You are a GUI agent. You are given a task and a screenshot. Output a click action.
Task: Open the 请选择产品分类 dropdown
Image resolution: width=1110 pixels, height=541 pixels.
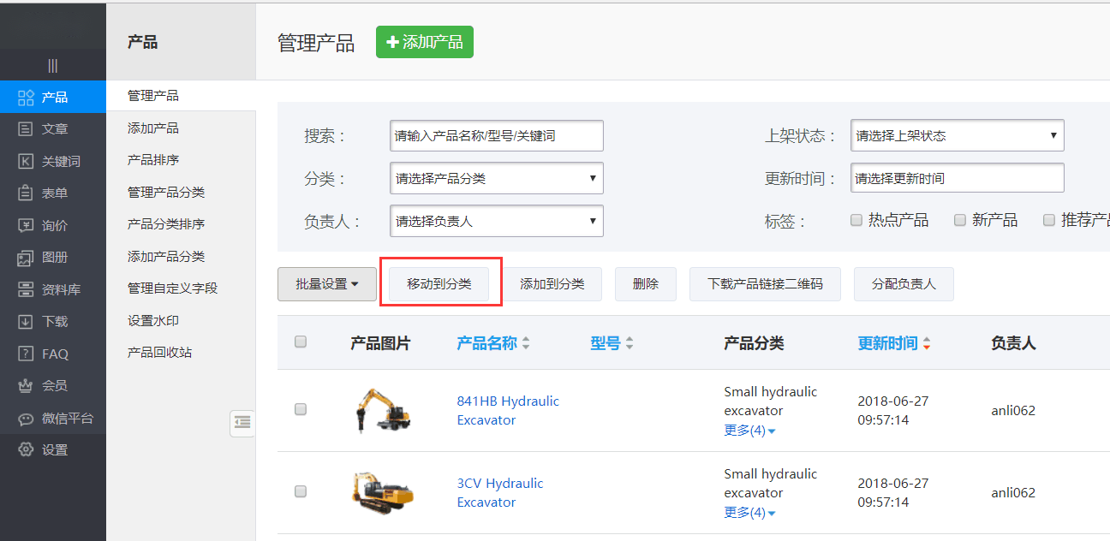pos(496,178)
